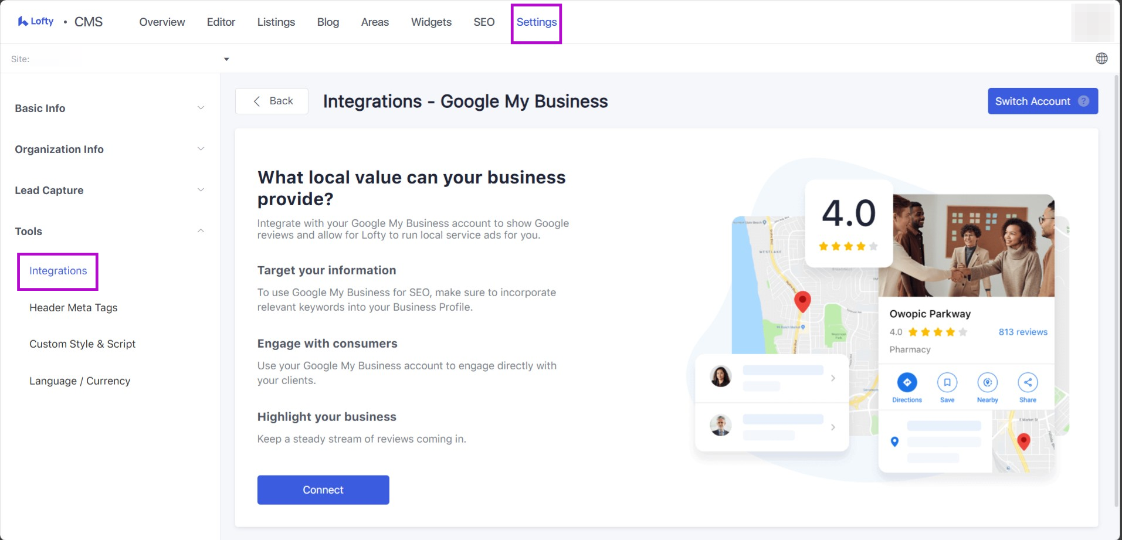The width and height of the screenshot is (1122, 540).
Task: Click the Share icon in preview card
Action: pyautogui.click(x=1028, y=383)
